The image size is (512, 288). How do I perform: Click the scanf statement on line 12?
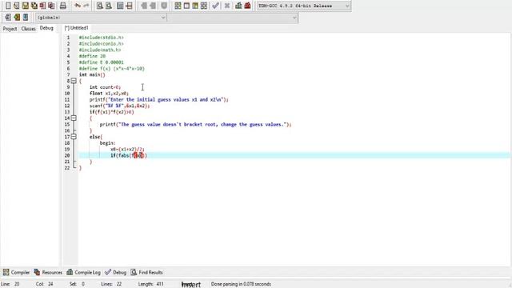(x=119, y=106)
